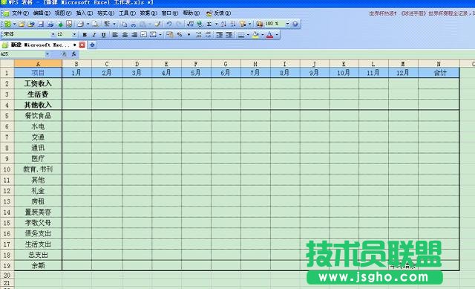Select row 10 header

coord(7,169)
